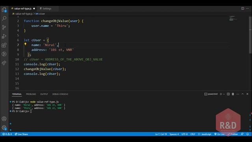This screenshot has width=252, height=142.
Task: Click the editor minimap preview
Action: [x=233, y=18]
